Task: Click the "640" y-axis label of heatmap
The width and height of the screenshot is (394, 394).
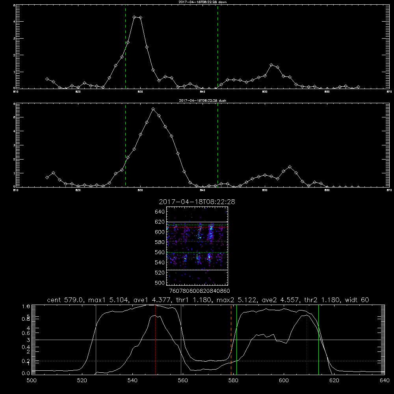Action: point(160,212)
